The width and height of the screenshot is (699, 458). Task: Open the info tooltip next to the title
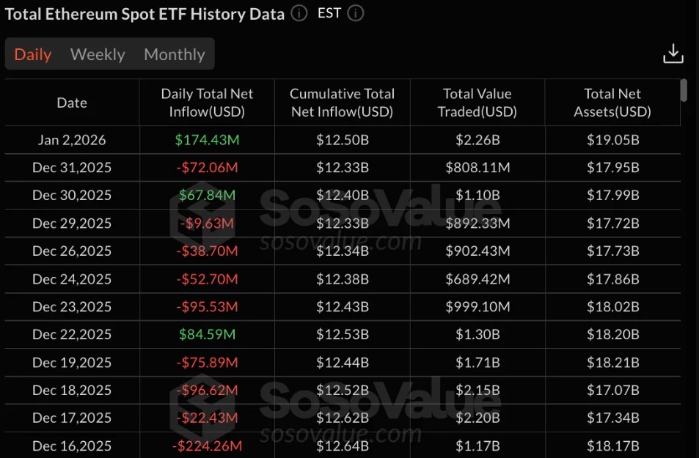point(298,13)
